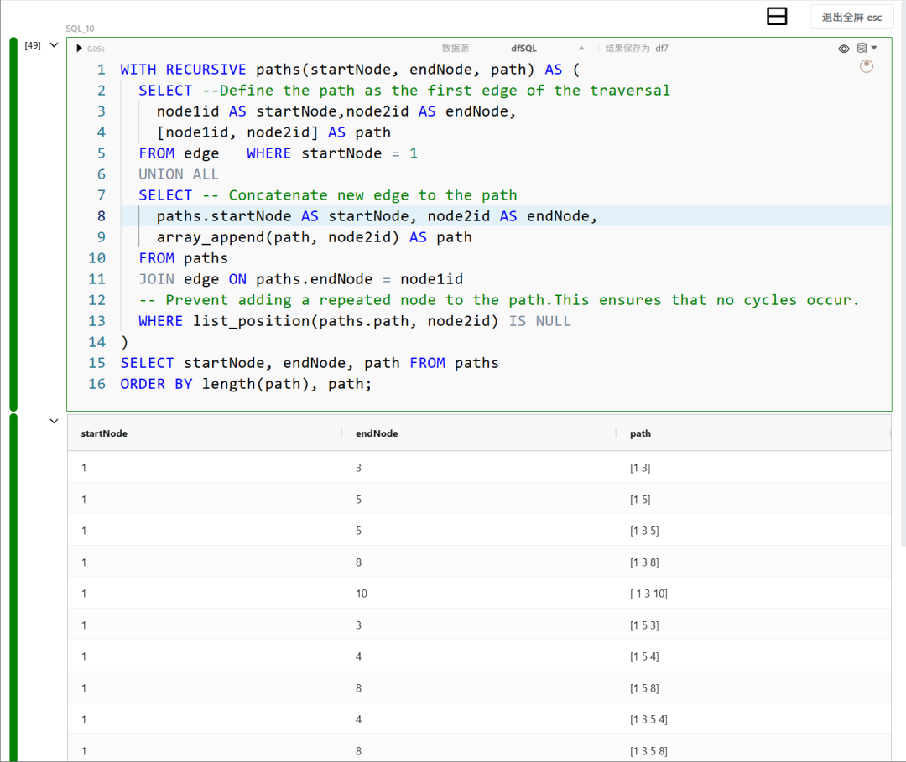
Task: Collapse code cell using chevron beside [49]
Action: point(55,45)
